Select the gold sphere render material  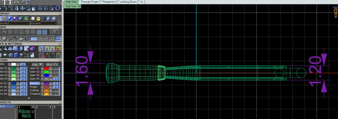(x=38, y=19)
